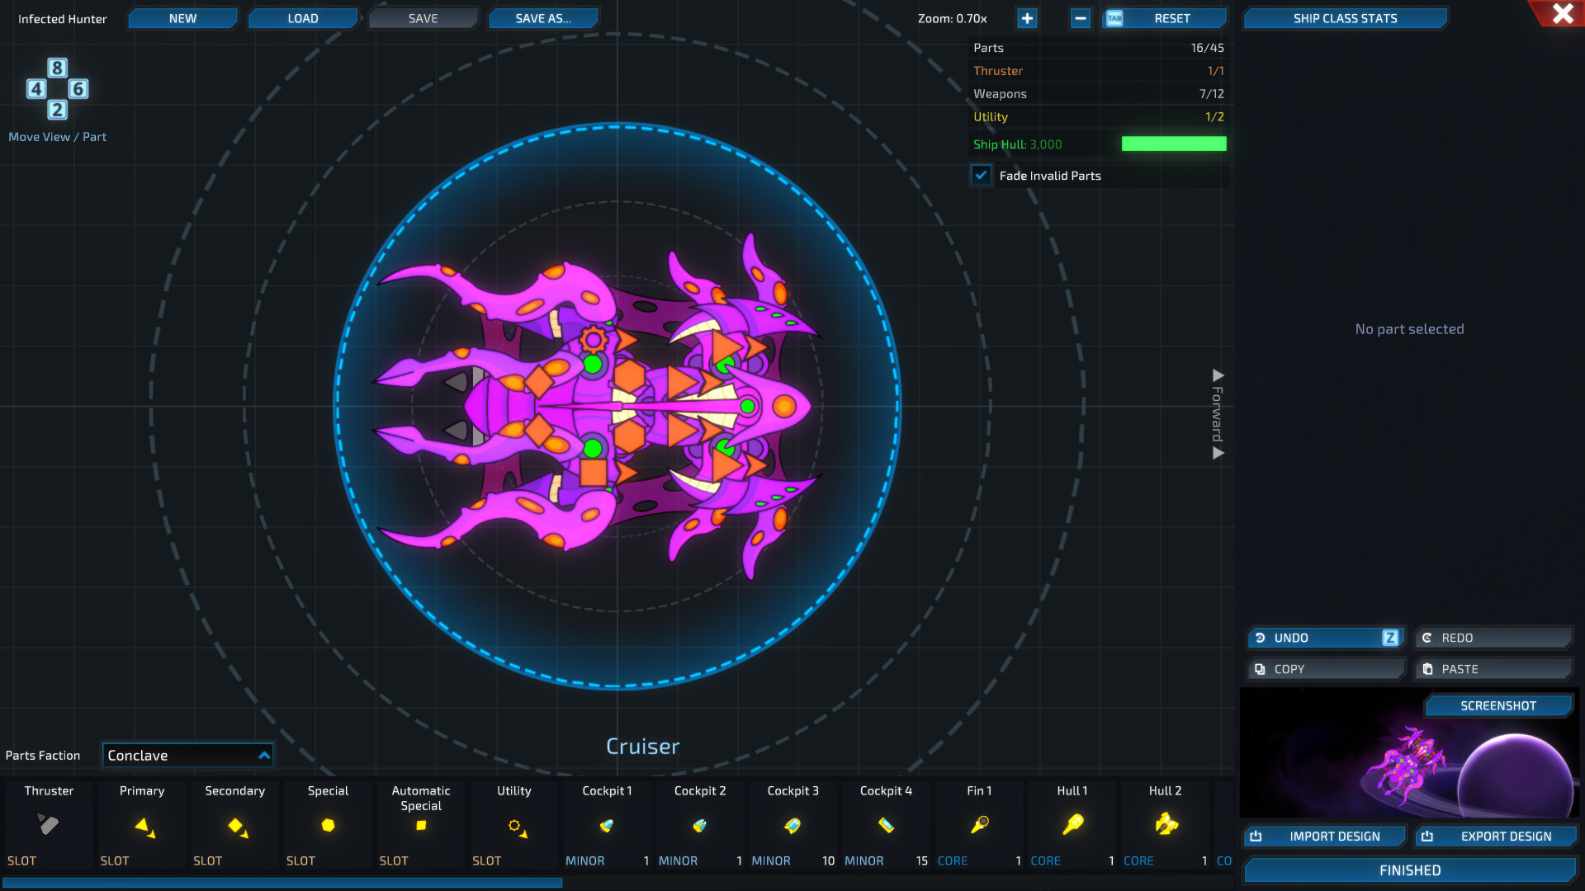This screenshot has width=1585, height=891.
Task: Open the SHIP CLASS STATS panel
Action: coord(1345,17)
